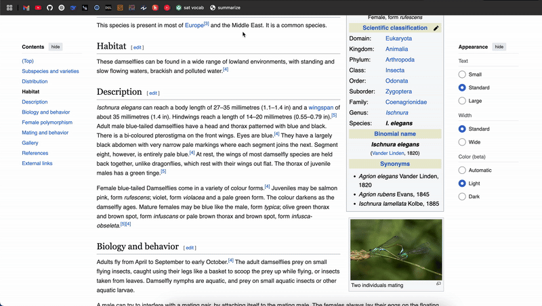Edit the Description section
Screen dimensions: 542x306
point(153,93)
